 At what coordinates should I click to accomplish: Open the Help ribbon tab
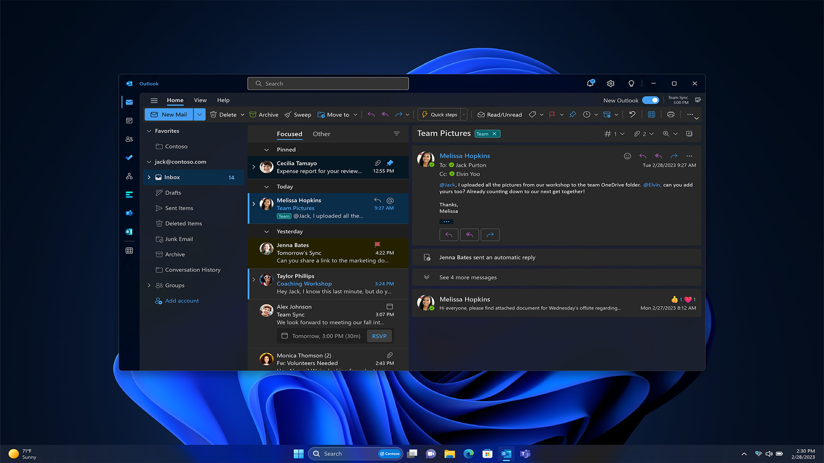click(223, 100)
